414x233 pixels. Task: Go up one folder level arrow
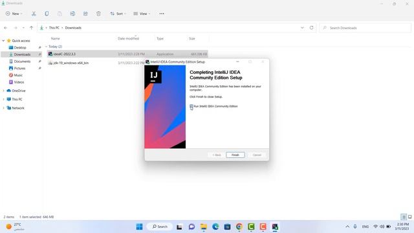pos(32,28)
